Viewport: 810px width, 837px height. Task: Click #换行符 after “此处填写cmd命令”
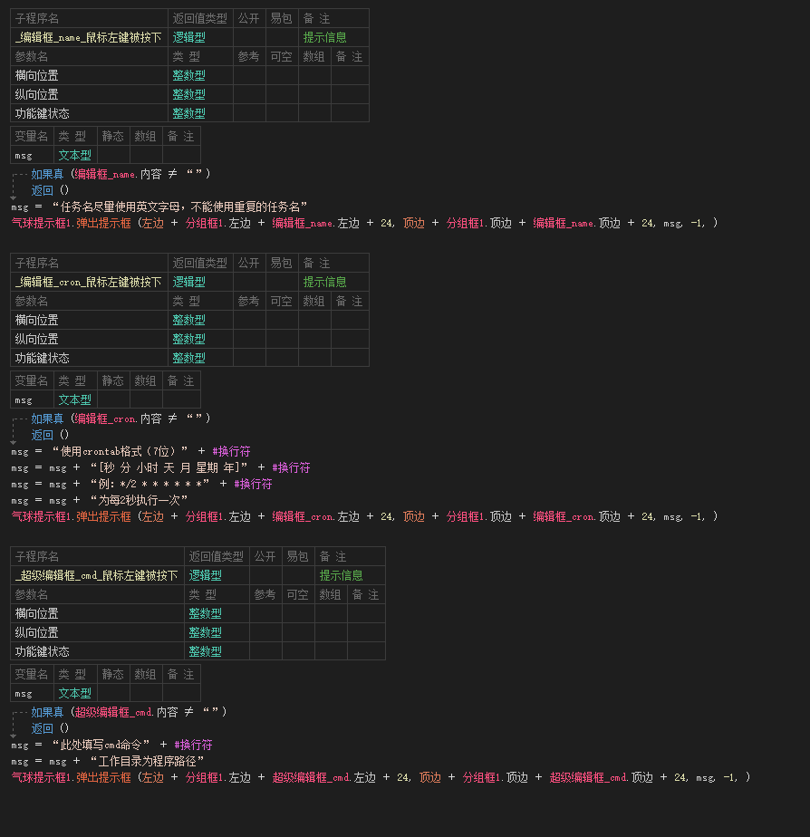pyautogui.click(x=193, y=745)
